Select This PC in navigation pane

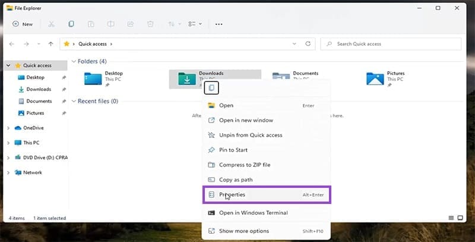[x=31, y=143]
